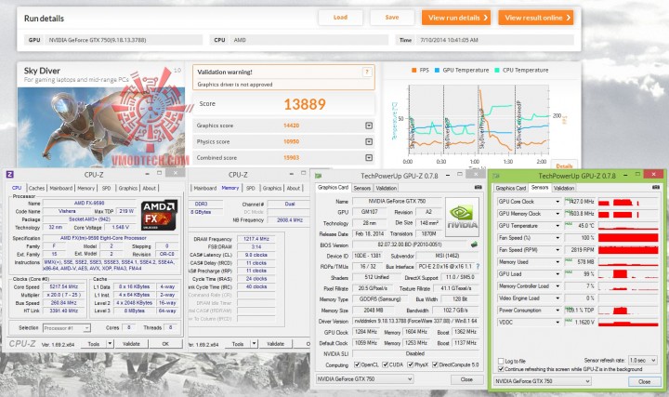
Task: Open Tools dropdown arrow in second CPU-Z
Action: click(x=254, y=344)
